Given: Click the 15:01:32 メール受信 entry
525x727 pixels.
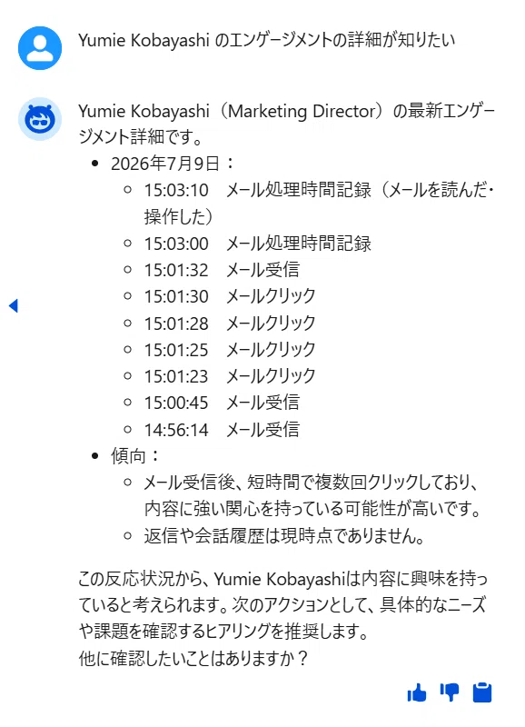Looking at the screenshot, I should 222,270.
